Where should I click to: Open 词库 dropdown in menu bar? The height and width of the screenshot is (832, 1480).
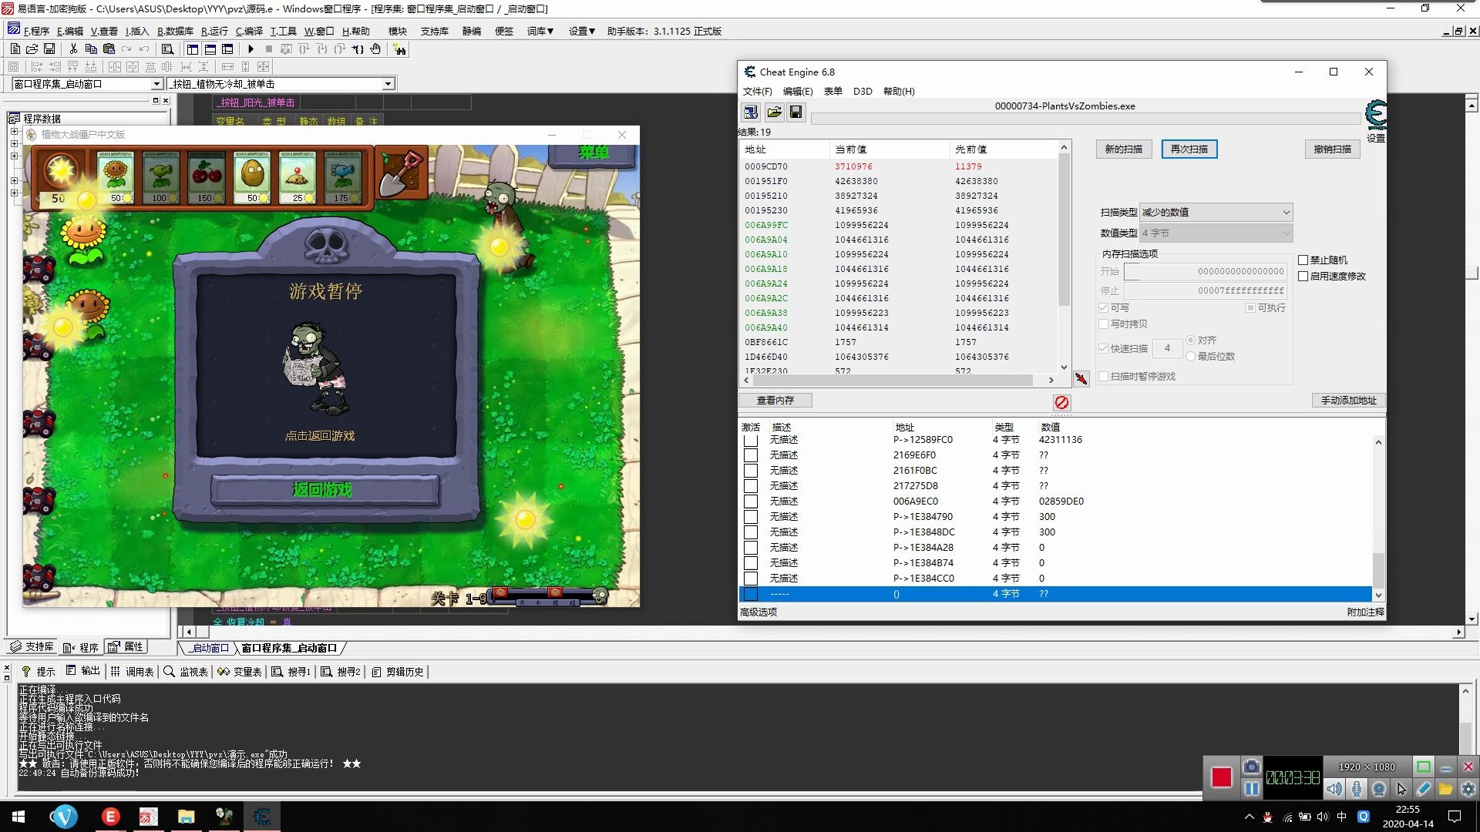point(540,32)
